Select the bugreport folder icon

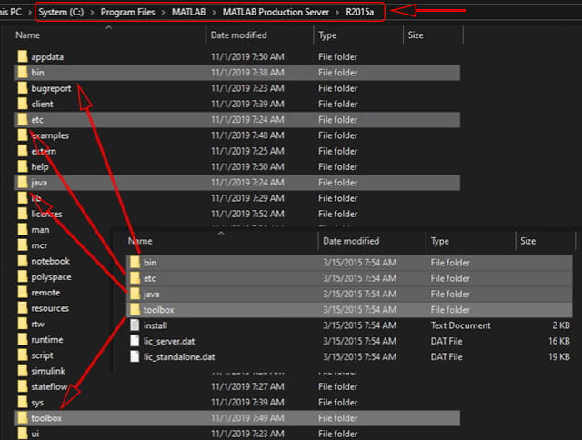(x=23, y=88)
